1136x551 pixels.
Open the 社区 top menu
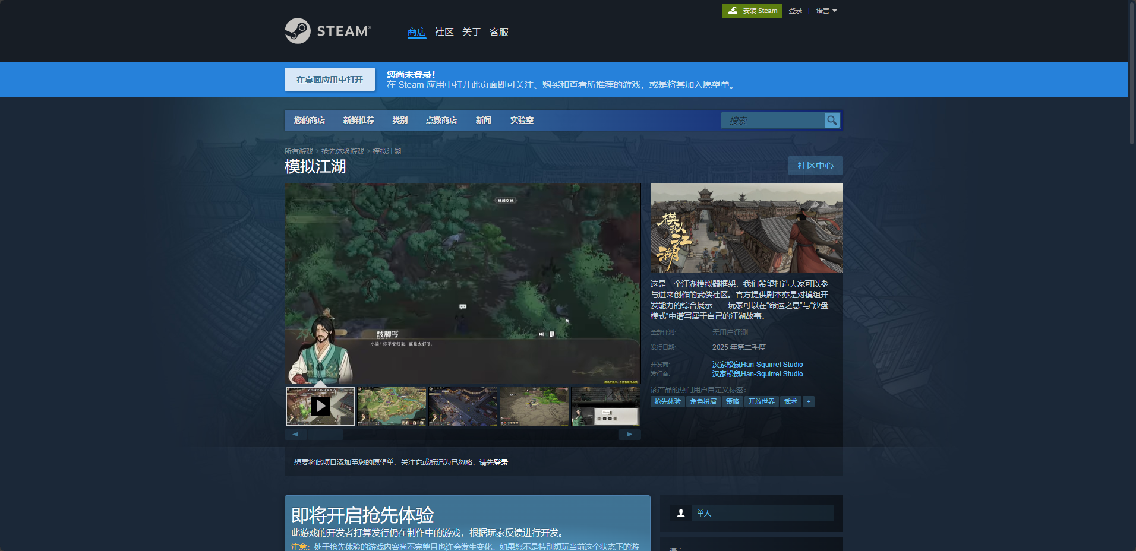coord(444,32)
